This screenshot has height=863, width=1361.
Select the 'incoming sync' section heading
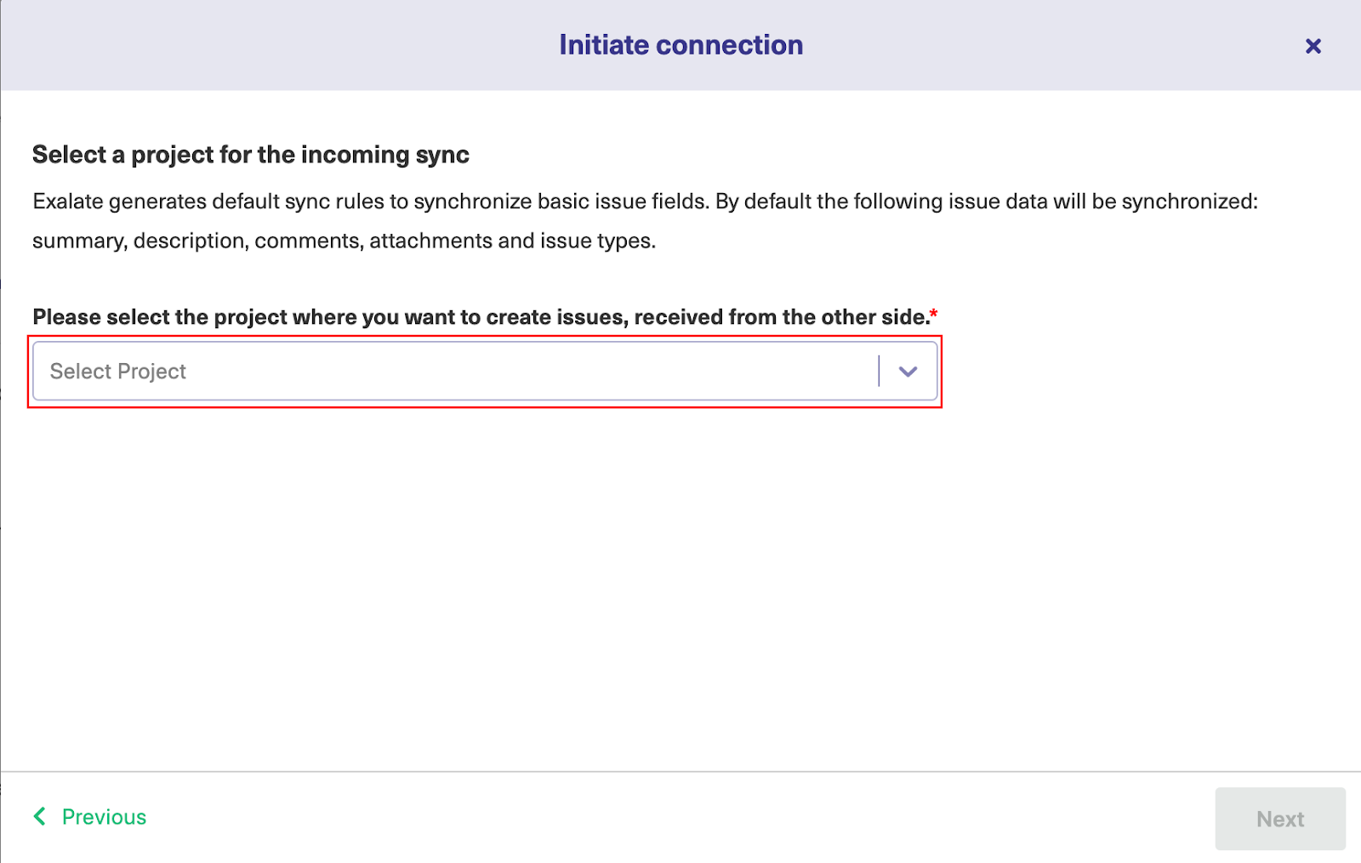250,155
